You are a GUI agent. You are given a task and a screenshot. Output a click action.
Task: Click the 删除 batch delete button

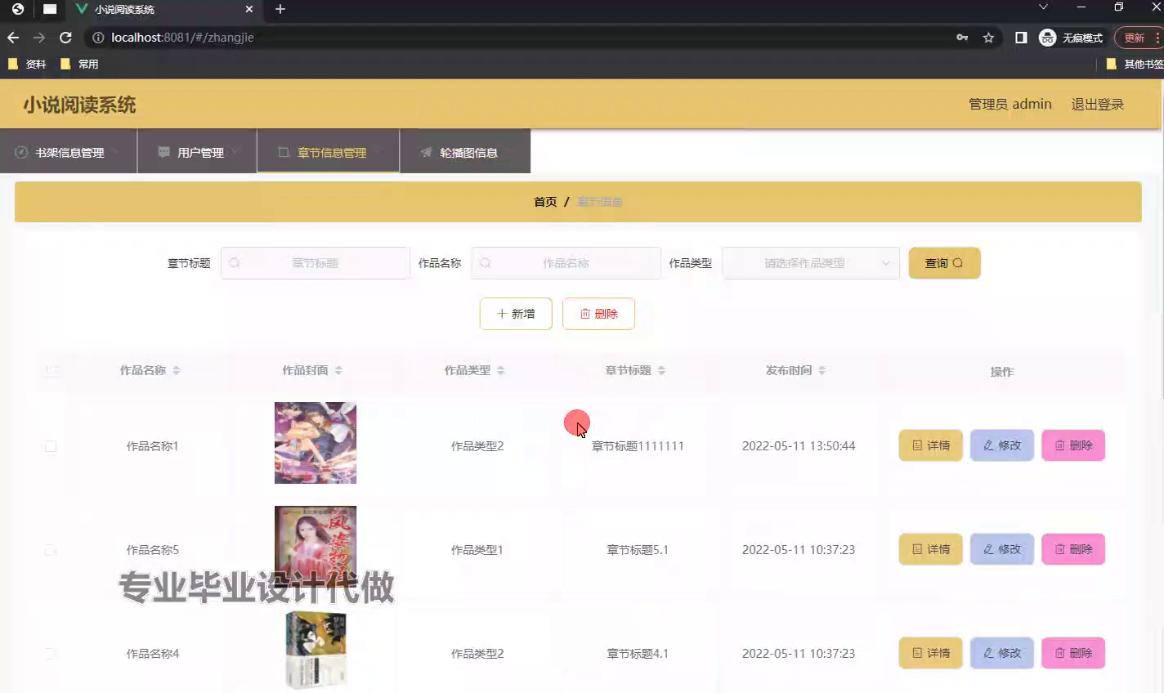click(x=598, y=314)
